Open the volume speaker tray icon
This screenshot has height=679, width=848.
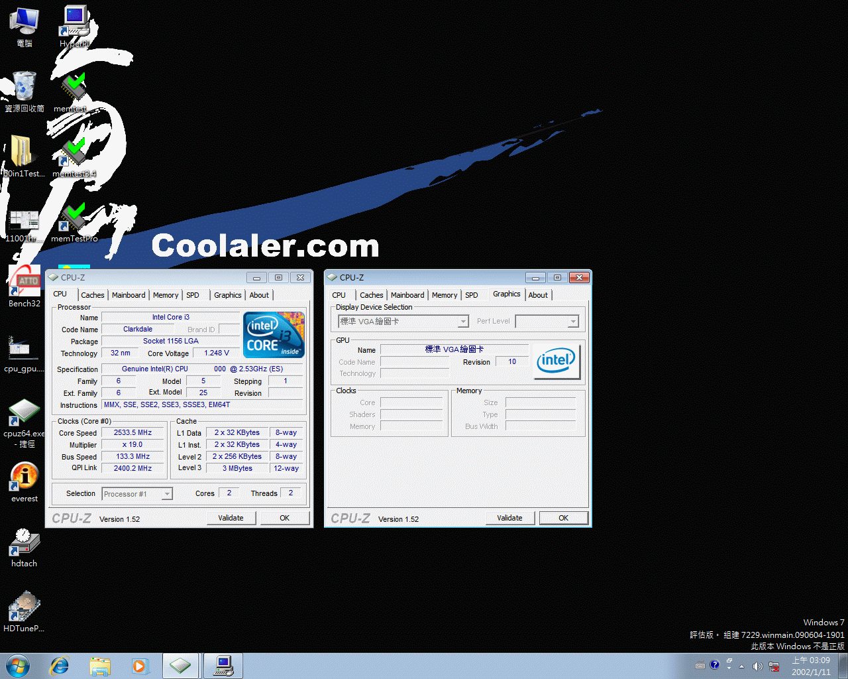(x=757, y=666)
